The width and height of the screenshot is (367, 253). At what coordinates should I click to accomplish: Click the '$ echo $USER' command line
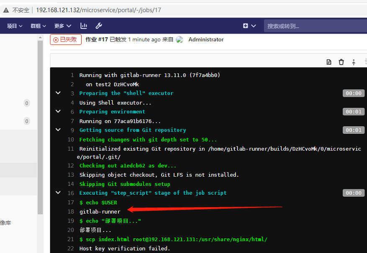98,203
